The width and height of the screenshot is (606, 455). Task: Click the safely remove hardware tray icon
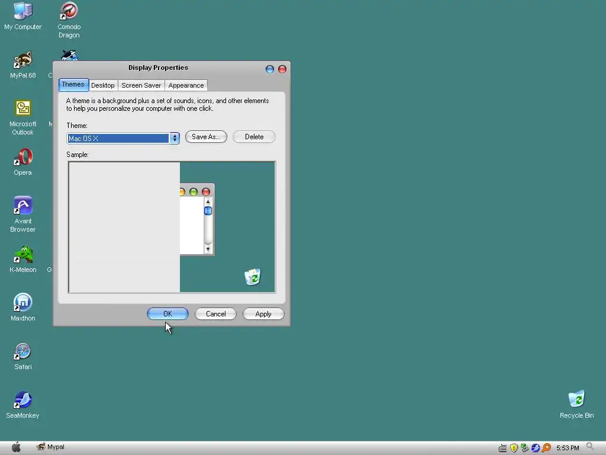tap(524, 448)
